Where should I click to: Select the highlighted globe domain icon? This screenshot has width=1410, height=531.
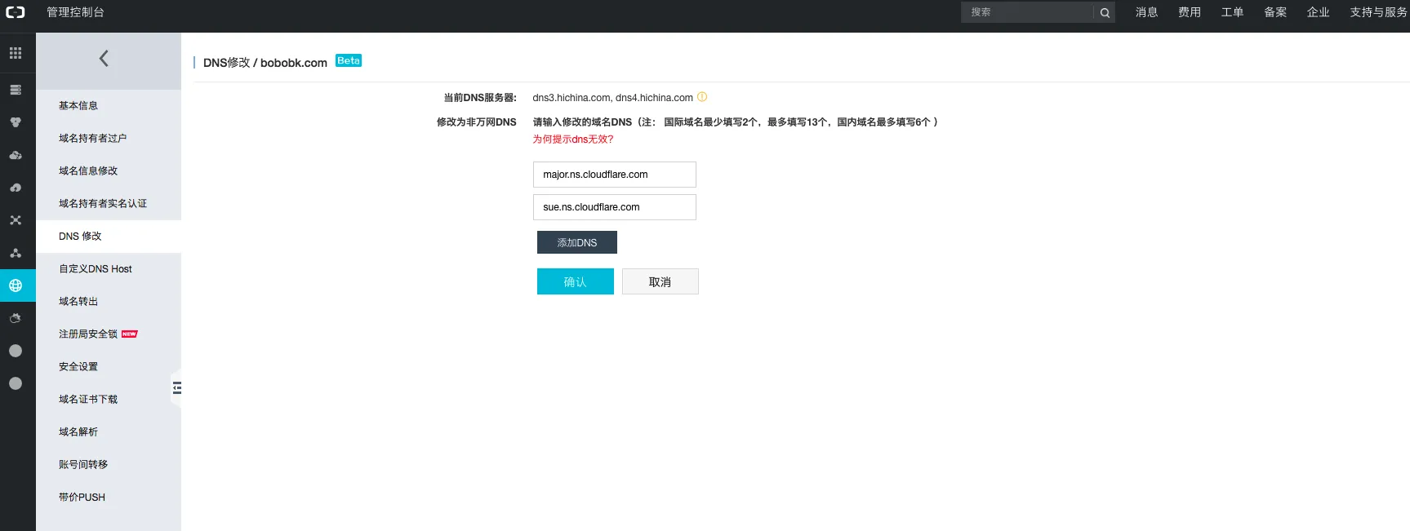pos(16,285)
